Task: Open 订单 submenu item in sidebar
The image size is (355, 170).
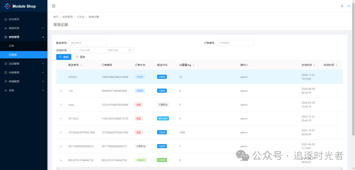Action: [12, 46]
